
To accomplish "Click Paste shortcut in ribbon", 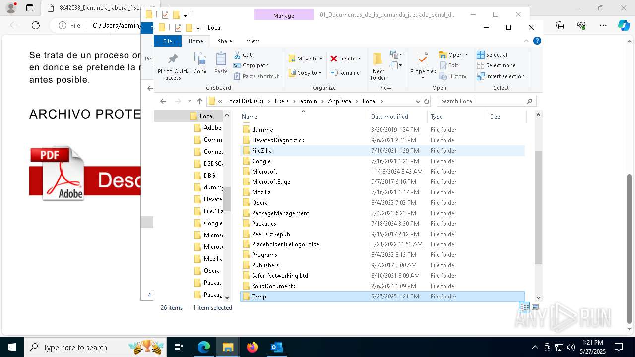I will point(256,76).
